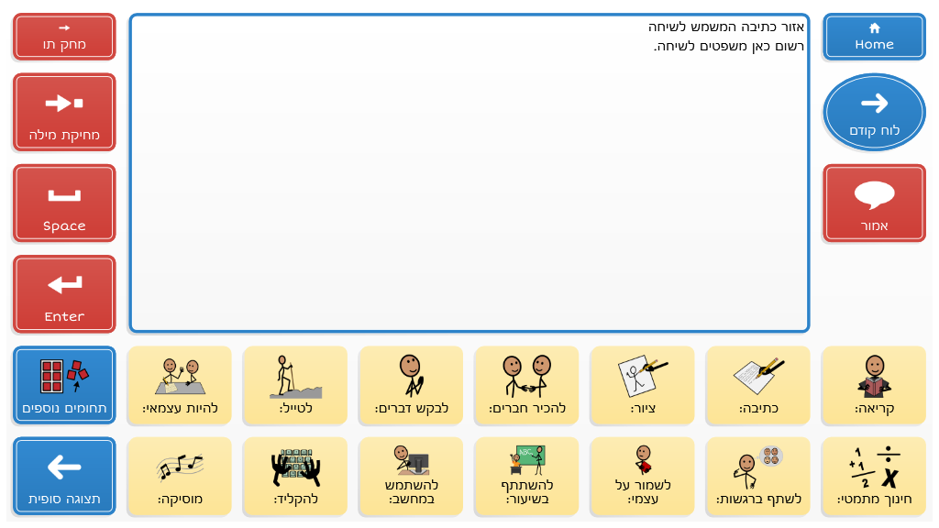939x528 pixels.
Task: Go to previous board (לוח קודם)
Action: 874,112
